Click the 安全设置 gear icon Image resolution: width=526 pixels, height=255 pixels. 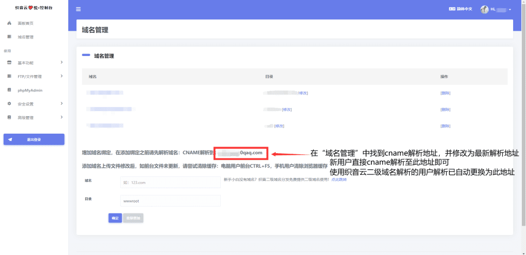(x=9, y=104)
